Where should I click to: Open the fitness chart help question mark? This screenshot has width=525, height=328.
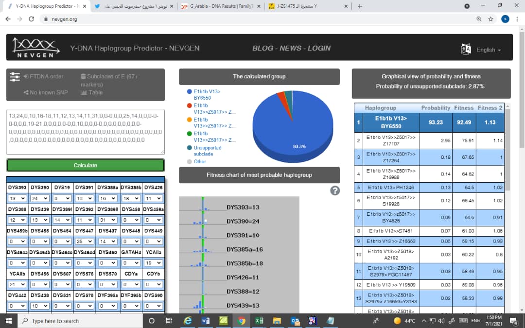[x=335, y=190]
